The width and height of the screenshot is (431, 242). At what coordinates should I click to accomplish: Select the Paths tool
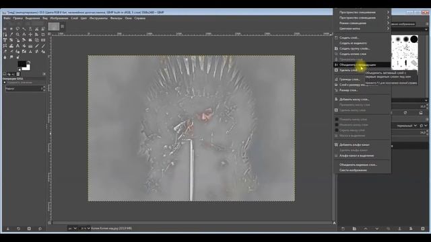5,34
